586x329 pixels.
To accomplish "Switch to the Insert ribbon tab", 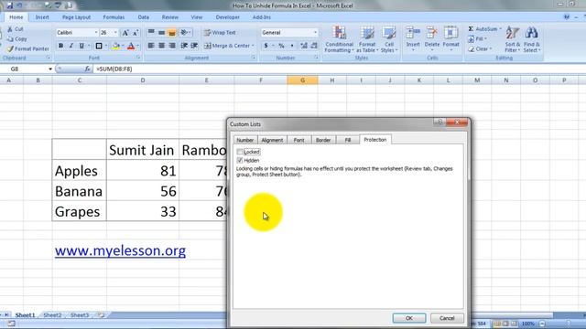I will click(42, 17).
